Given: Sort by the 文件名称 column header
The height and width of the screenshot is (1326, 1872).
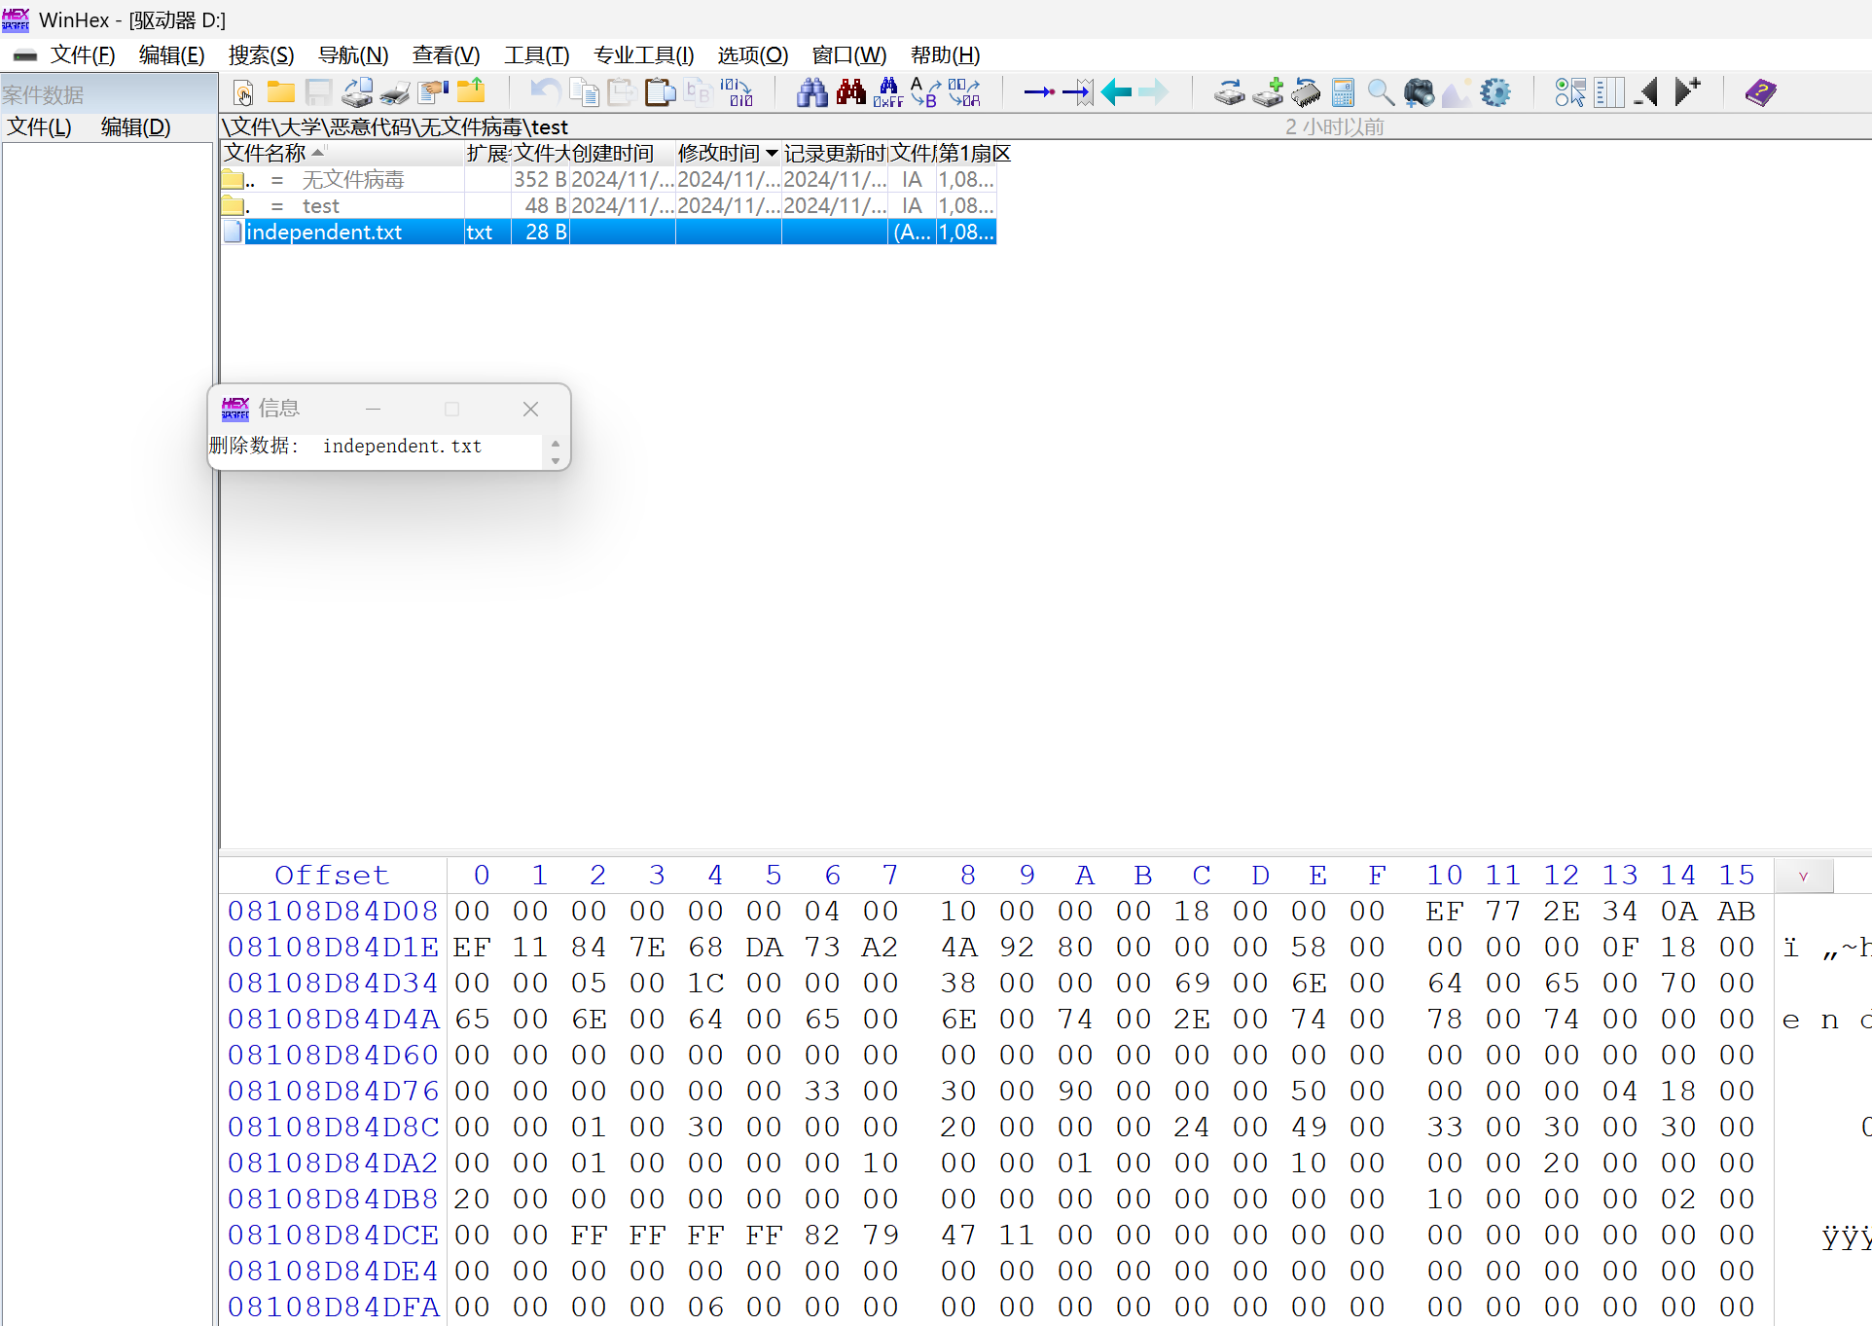Looking at the screenshot, I should point(342,154).
